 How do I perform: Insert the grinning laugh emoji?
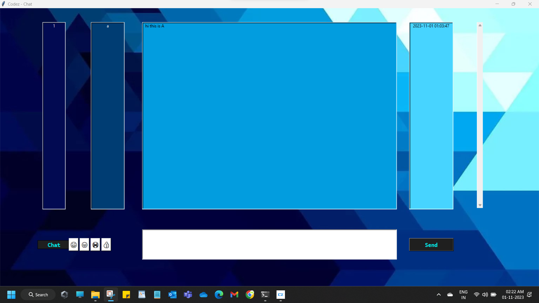pos(74,245)
